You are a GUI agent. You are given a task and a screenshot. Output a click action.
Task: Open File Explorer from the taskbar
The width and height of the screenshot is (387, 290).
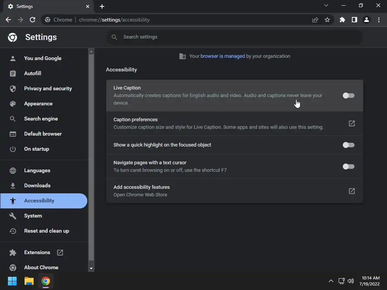coord(29,281)
